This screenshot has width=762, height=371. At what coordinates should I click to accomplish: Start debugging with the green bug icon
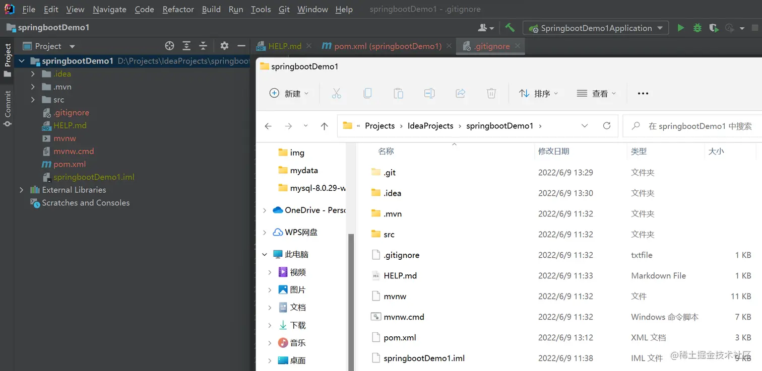pyautogui.click(x=697, y=28)
